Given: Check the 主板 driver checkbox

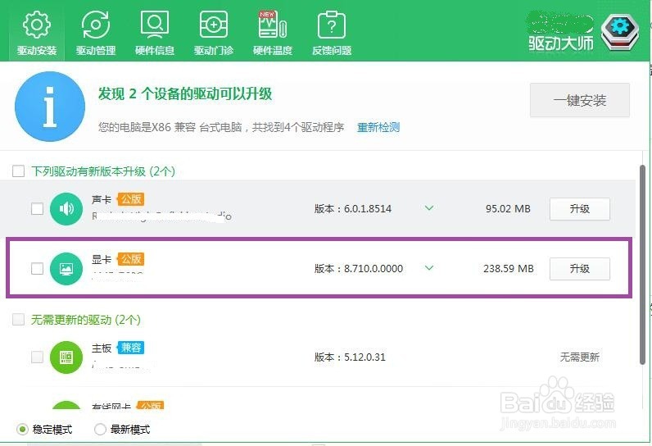Looking at the screenshot, I should 37,357.
